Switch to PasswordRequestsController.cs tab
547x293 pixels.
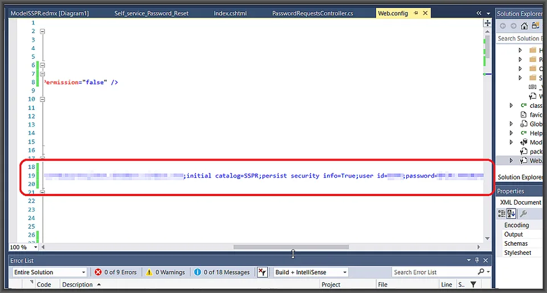point(313,13)
